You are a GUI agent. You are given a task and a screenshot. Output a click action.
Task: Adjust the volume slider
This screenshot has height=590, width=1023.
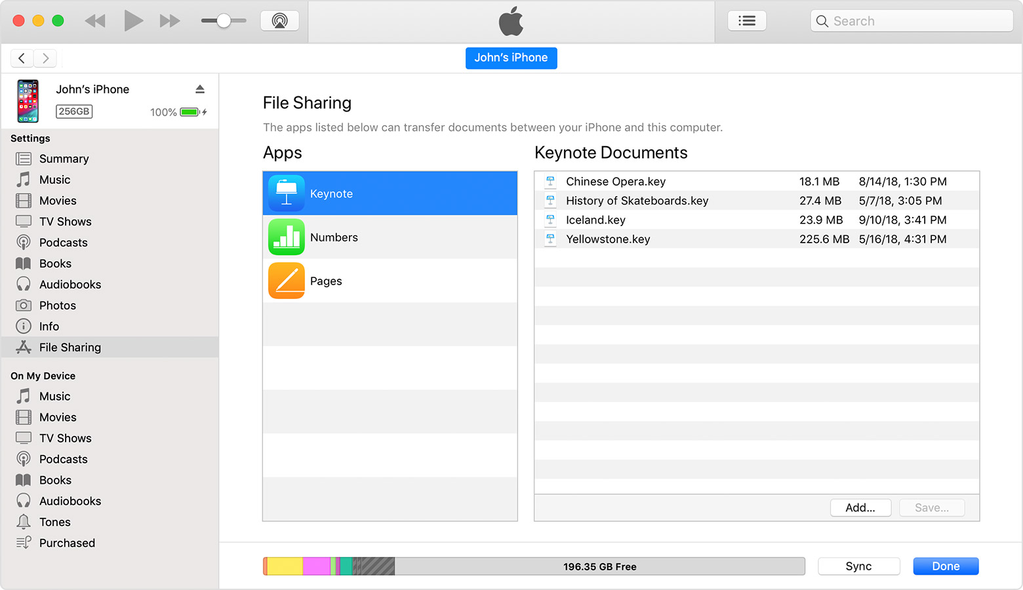[224, 20]
